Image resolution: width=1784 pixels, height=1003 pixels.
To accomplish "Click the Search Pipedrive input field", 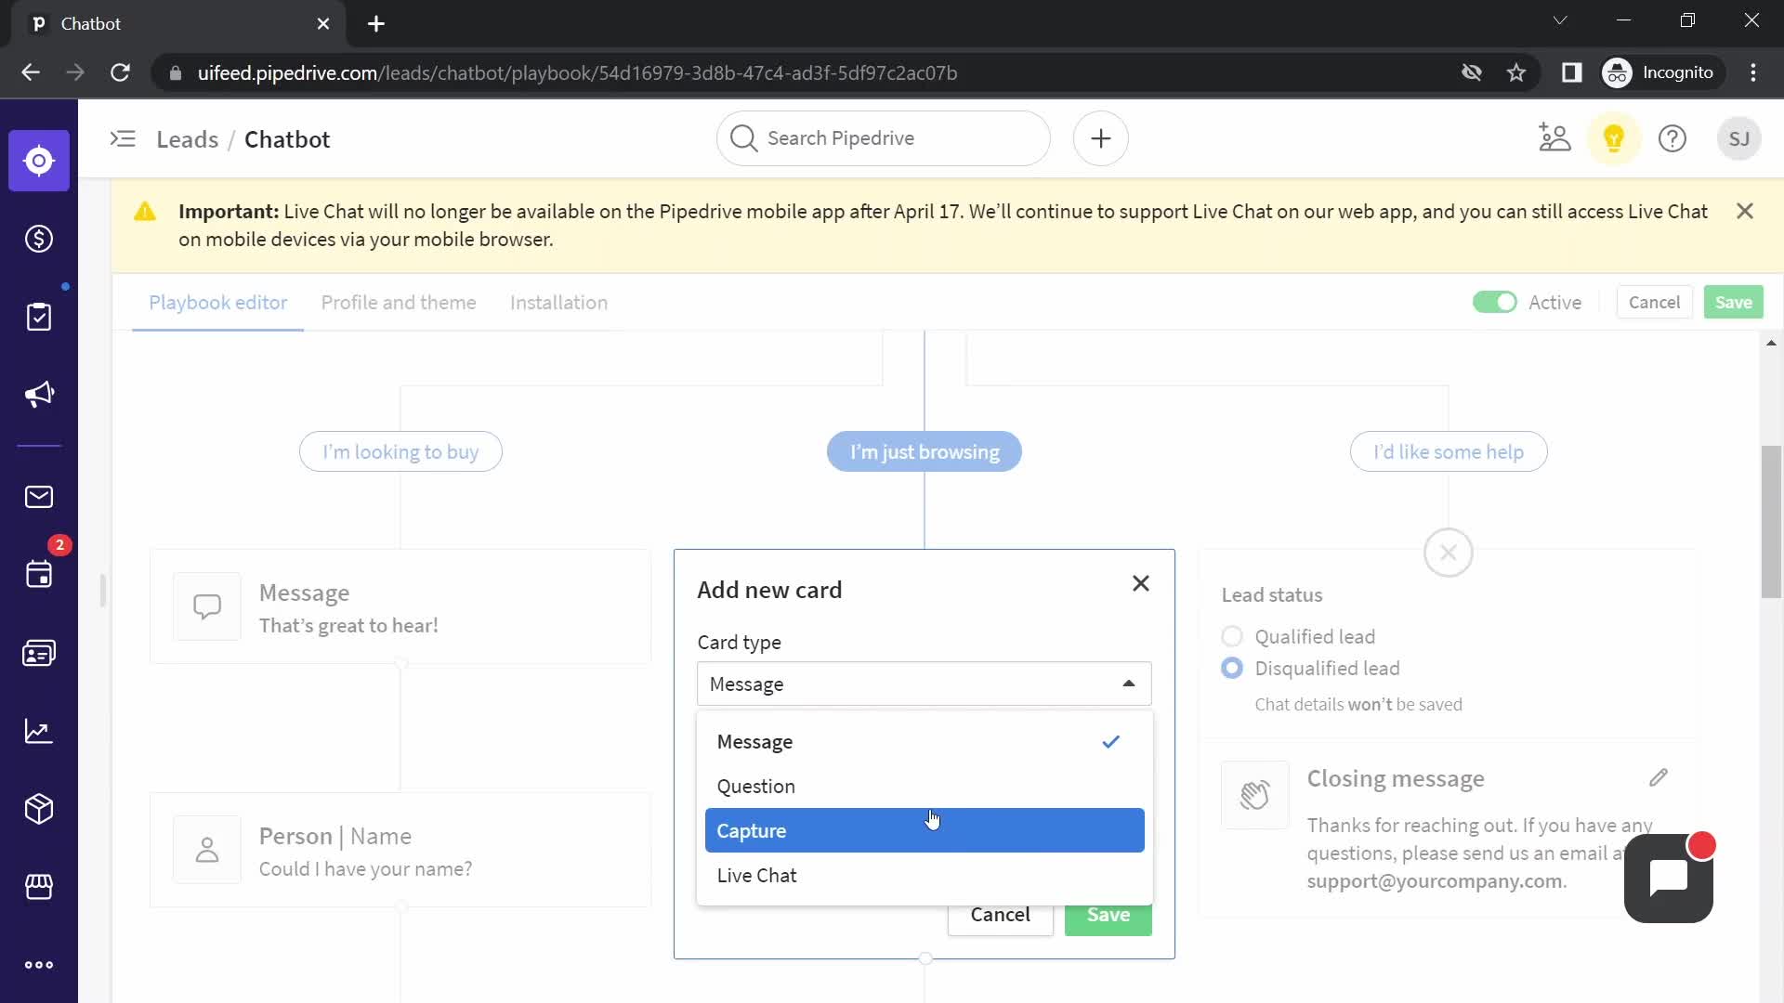I will point(882,138).
